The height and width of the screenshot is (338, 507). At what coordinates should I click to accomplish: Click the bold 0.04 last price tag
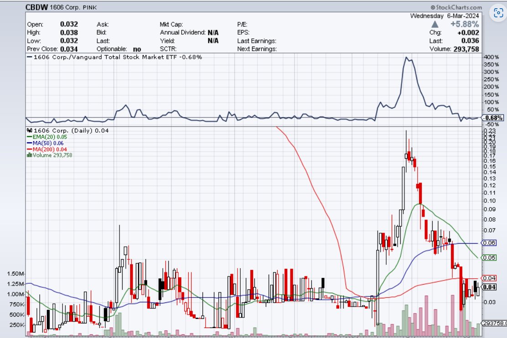(489, 287)
